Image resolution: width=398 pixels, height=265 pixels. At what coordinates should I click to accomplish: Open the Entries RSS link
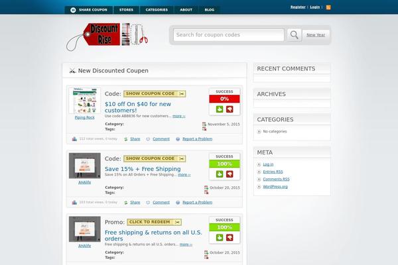tap(273, 172)
